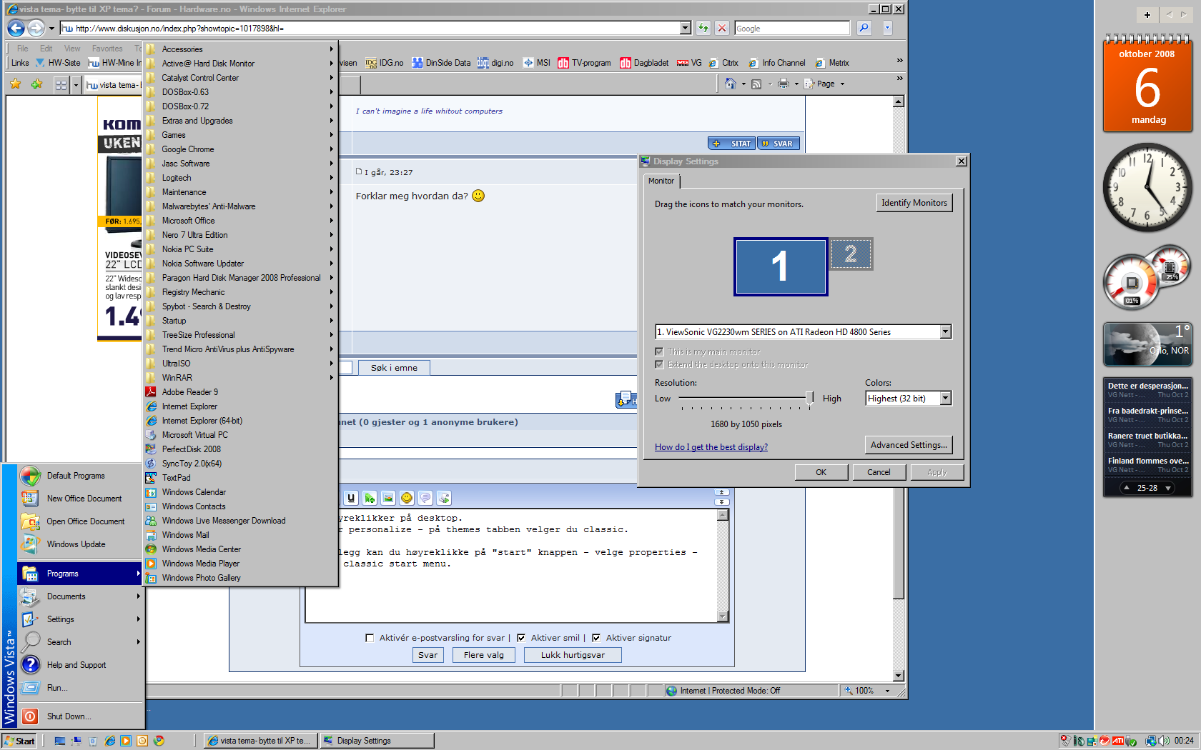Viewport: 1201px width, 750px height.
Task: Click the Google search input field
Action: point(792,29)
